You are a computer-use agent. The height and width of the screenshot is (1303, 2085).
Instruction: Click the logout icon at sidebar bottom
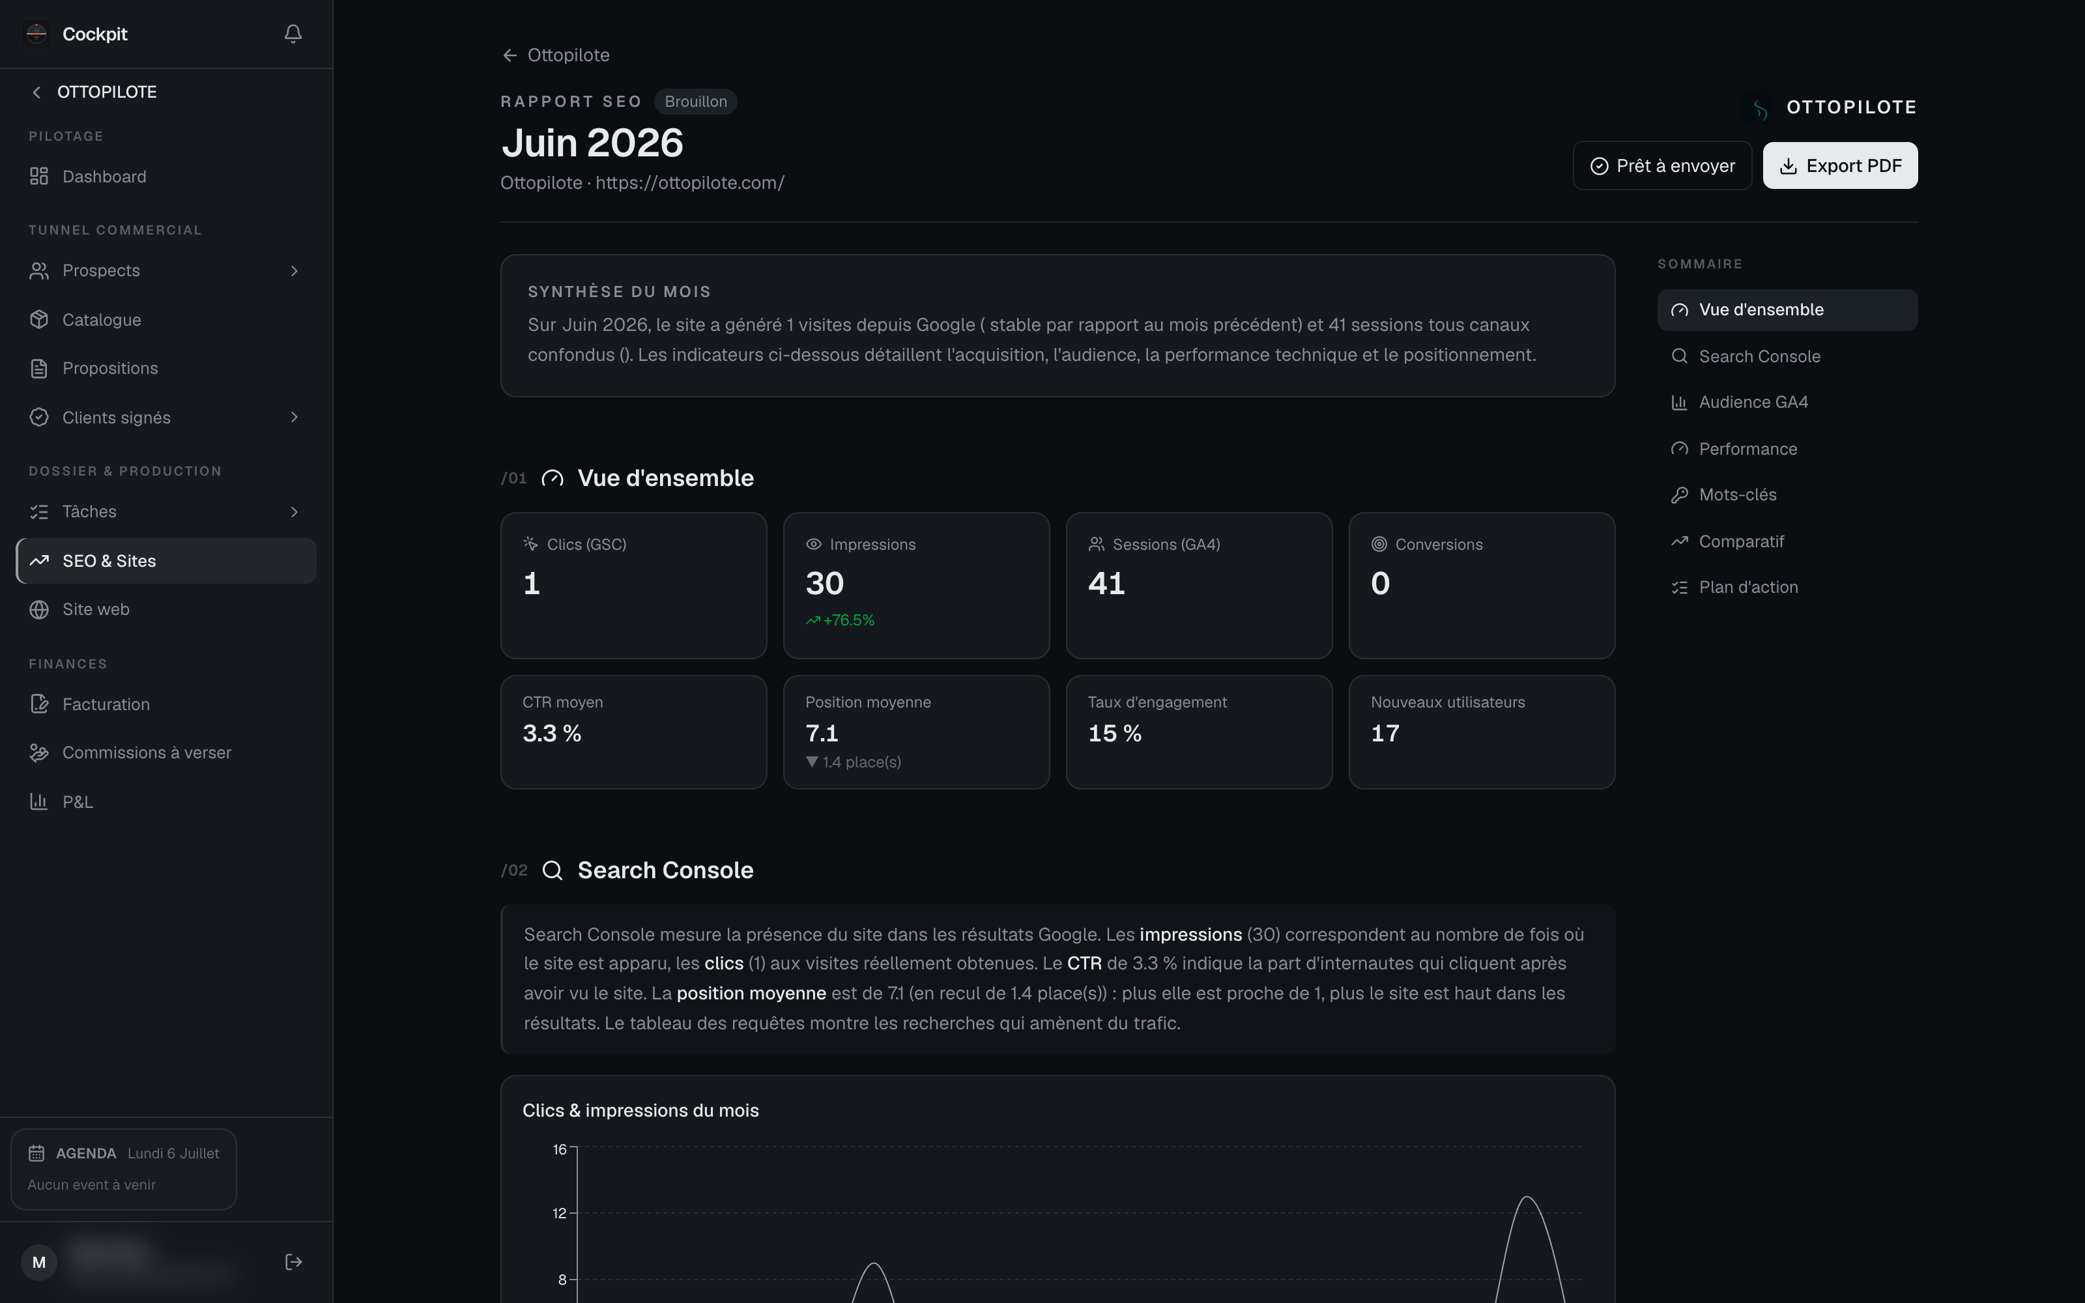point(293,1262)
